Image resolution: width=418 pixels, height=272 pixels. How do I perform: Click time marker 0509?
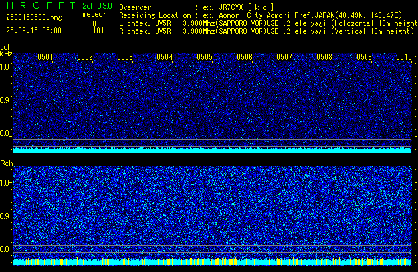pyautogui.click(x=364, y=57)
